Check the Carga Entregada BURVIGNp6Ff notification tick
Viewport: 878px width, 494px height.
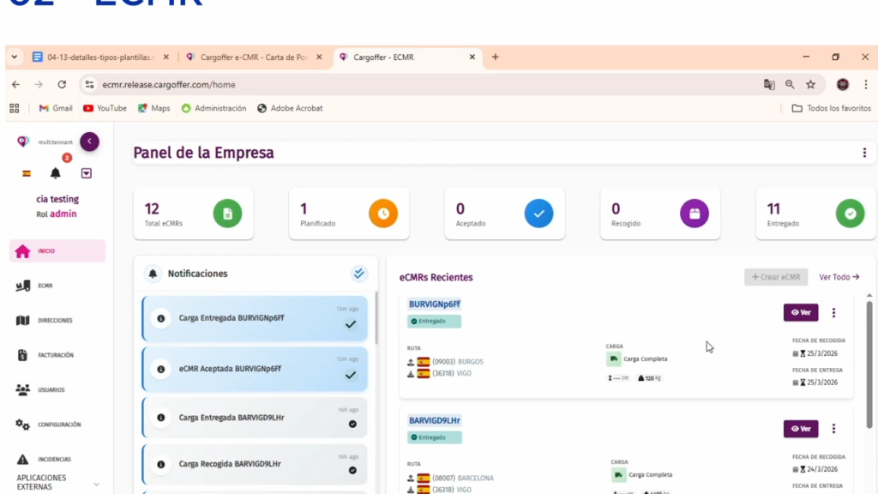click(x=350, y=324)
